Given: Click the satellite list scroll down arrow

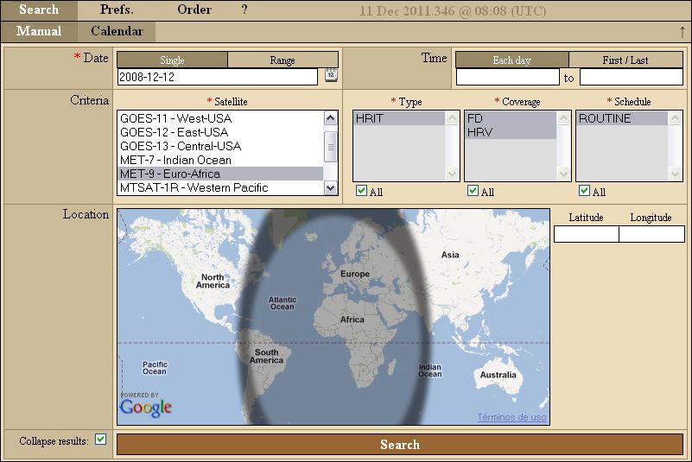Looking at the screenshot, I should [331, 188].
